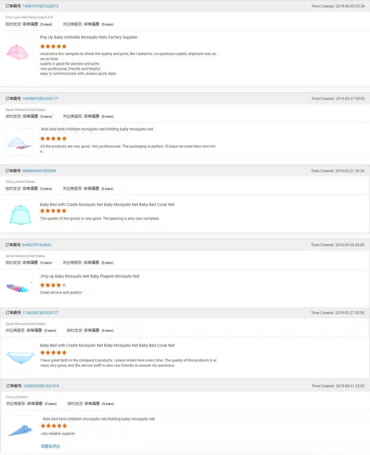Click the five-star rating under Pop Up Baby Umbrella review
This screenshot has height=455, width=370.
point(53,46)
